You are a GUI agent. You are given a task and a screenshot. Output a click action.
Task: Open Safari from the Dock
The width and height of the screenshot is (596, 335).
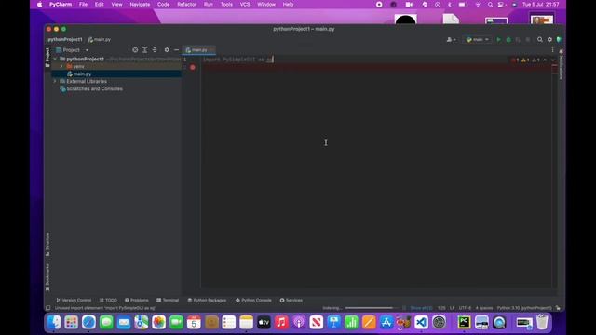88,323
